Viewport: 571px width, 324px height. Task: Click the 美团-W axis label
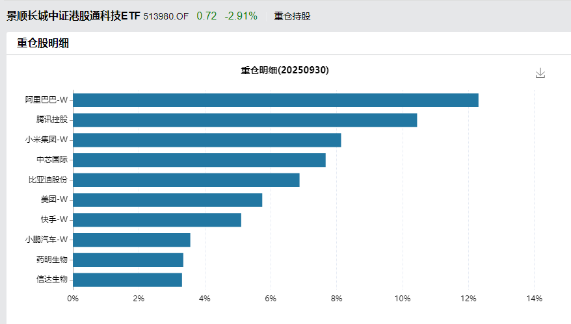click(54, 199)
